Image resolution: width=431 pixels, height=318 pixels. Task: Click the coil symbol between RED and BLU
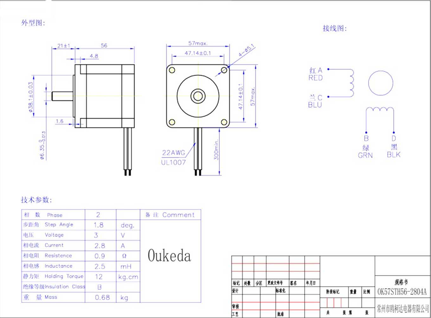coord(351,83)
